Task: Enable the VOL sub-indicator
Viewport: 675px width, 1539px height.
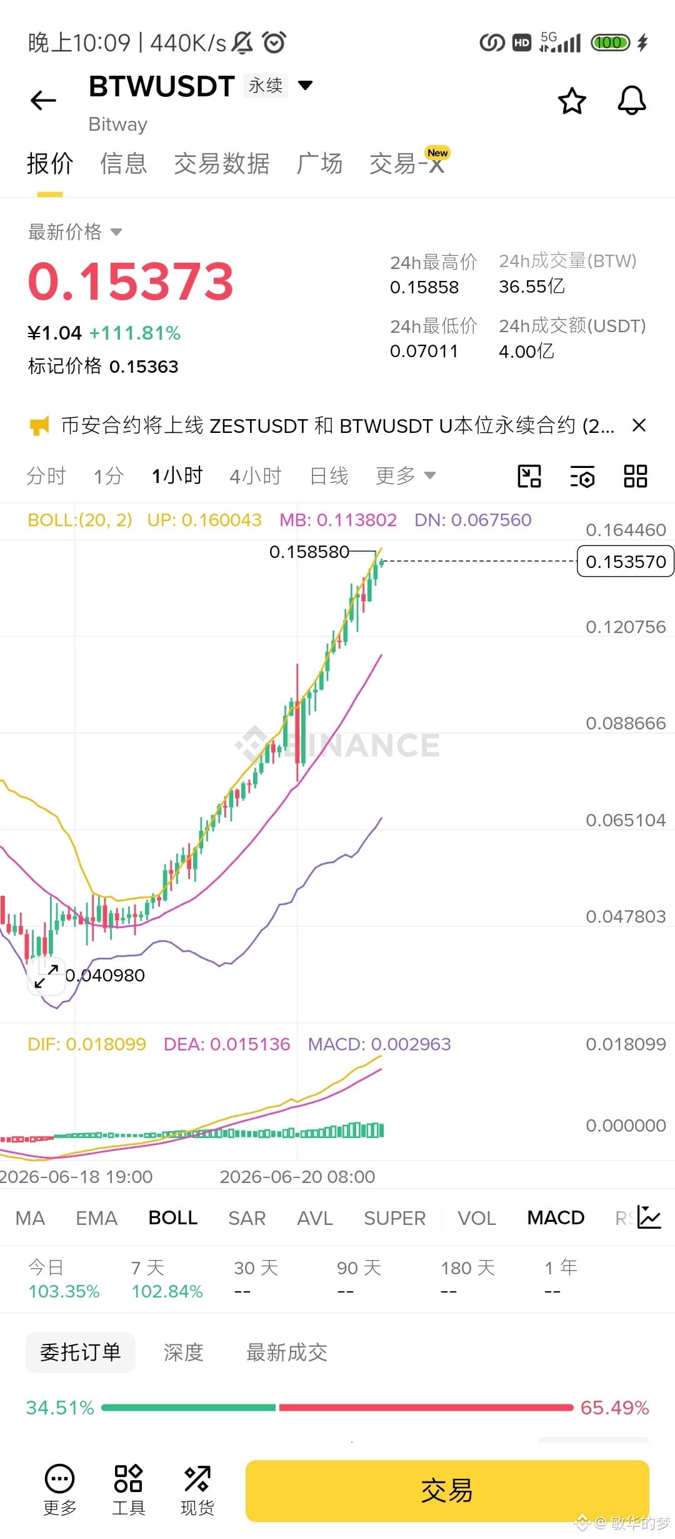Action: (x=477, y=1218)
